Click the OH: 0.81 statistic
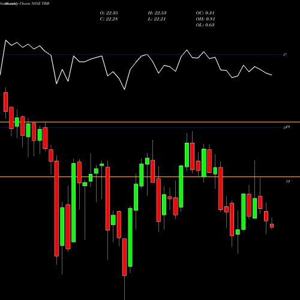Image resolution: width=300 pixels, height=300 pixels. point(205,19)
